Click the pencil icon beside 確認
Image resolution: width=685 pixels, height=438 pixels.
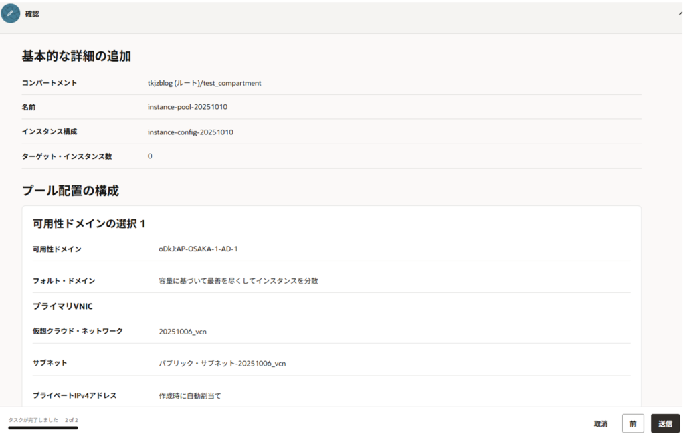(10, 13)
